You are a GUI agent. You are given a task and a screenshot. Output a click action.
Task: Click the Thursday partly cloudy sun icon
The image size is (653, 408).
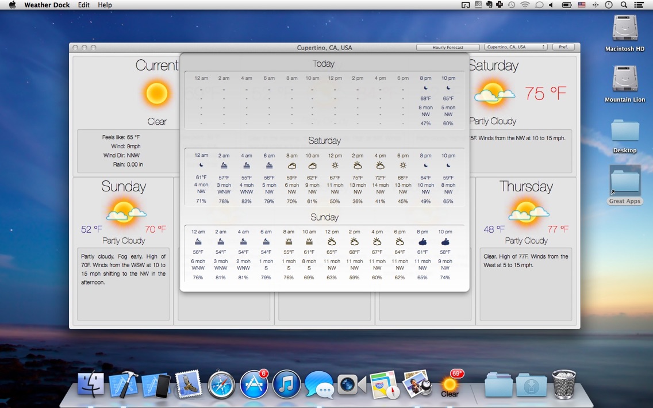(x=525, y=212)
